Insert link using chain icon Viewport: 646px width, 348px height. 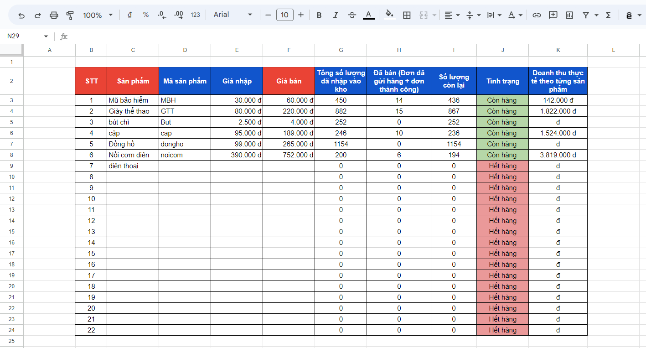(537, 15)
